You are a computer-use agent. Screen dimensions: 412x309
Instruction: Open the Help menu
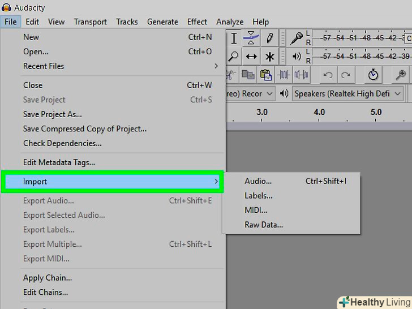260,22
